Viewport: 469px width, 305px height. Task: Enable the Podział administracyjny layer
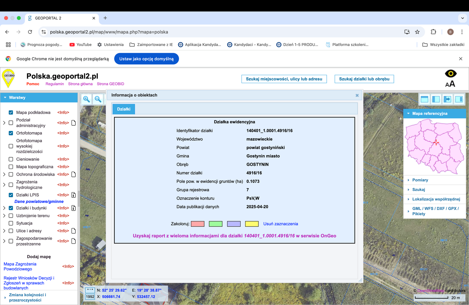tap(11, 123)
